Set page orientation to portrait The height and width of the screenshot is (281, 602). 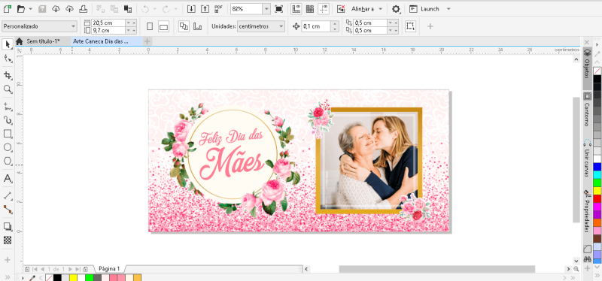coord(150,26)
